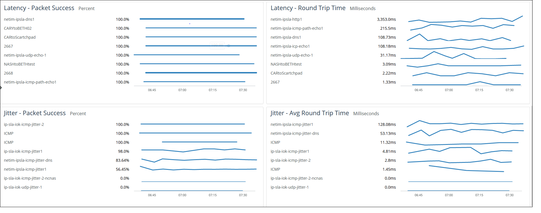Click the 3,353.0ms value for netim-ipsla-http1

(x=386, y=19)
